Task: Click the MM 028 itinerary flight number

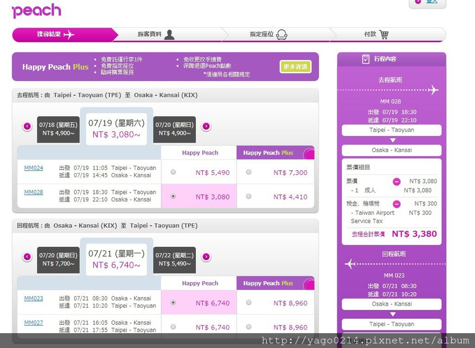Action: point(390,102)
